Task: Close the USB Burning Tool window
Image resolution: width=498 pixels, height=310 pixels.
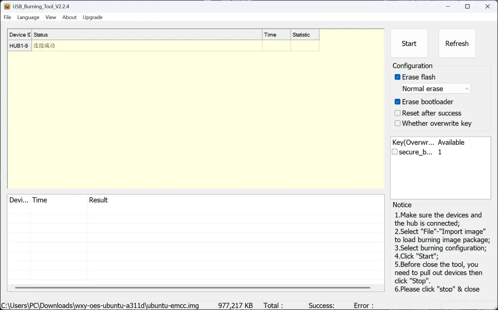Action: 488,7
